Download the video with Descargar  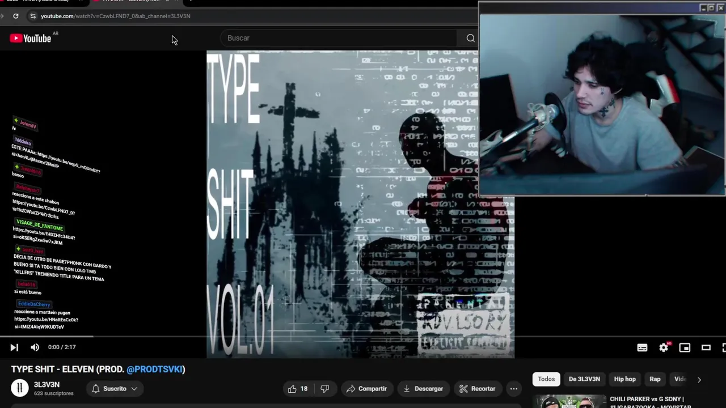click(x=423, y=389)
